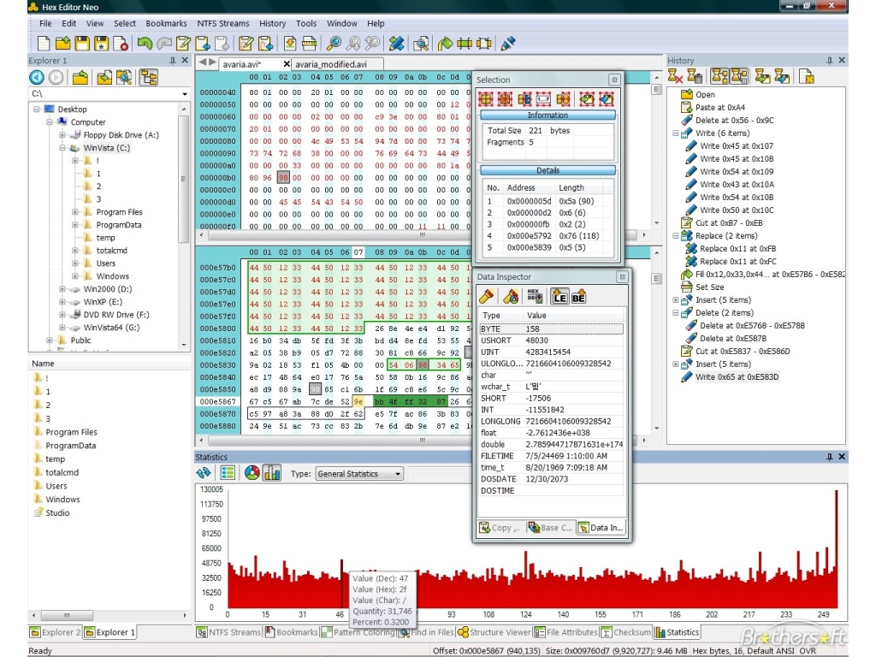Open the NTFS Streams menu
The image size is (876, 657).
pyautogui.click(x=223, y=23)
